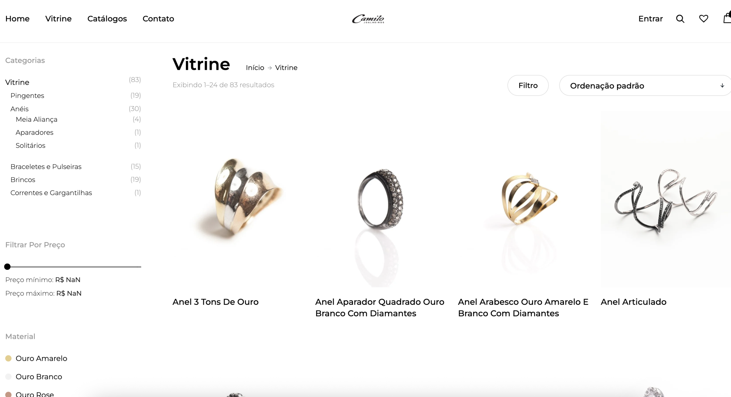731x397 pixels.
Task: Expand the Anéis category
Action: (x=19, y=109)
